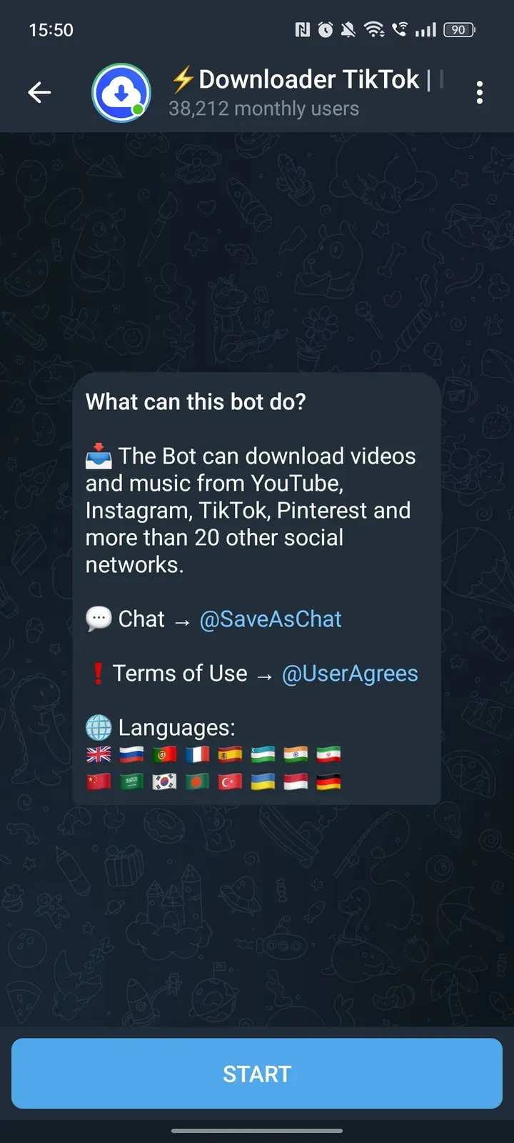Open the @UserAgrees terms link

[350, 673]
